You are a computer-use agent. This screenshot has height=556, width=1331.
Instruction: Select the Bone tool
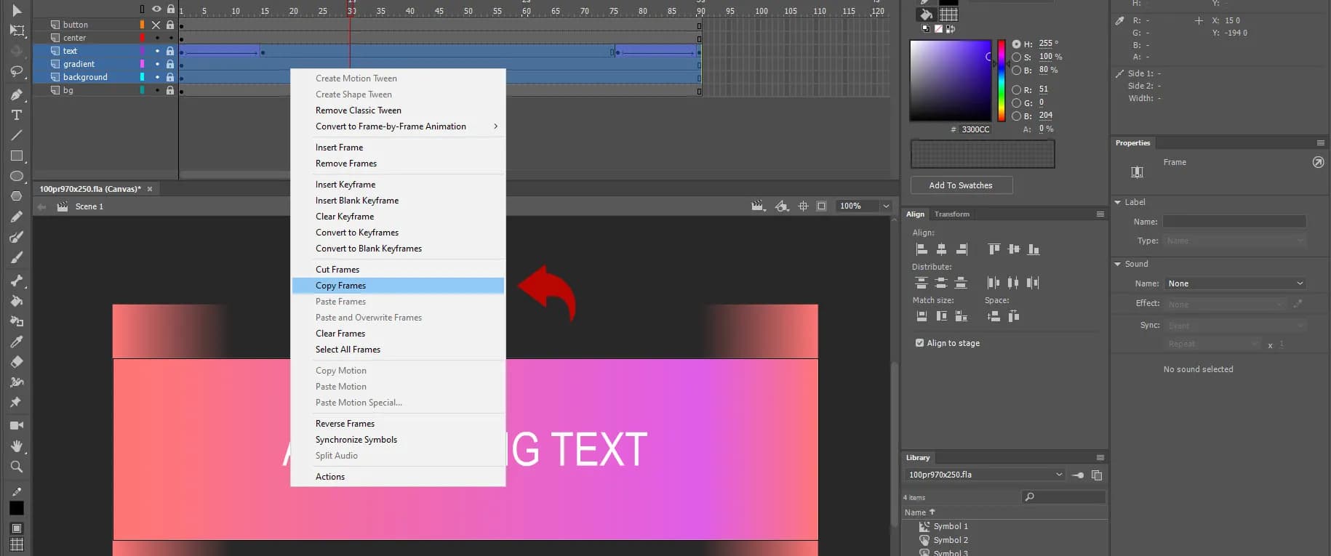[16, 281]
